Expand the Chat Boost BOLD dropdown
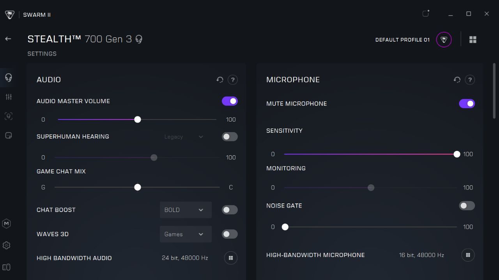Viewport: 499px width, 280px height. [x=186, y=210]
